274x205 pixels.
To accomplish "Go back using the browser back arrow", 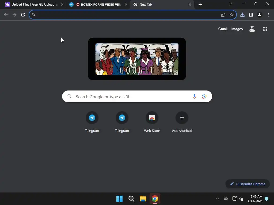I will coord(6,15).
